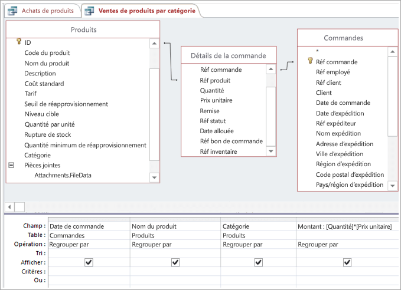
Task: Click up arrow in Détails de la commande list
Action: 271,69
